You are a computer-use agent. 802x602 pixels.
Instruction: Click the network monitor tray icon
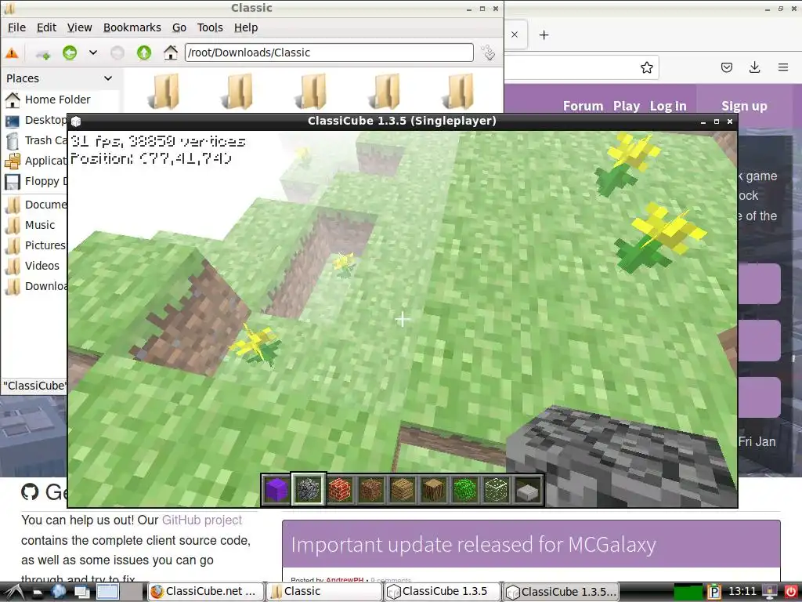769,592
